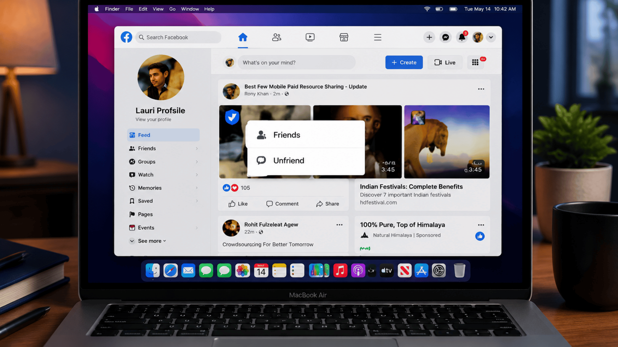Click the profile avatar in header

[x=478, y=37]
